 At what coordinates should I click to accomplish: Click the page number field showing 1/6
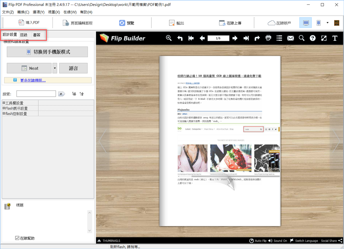pyautogui.click(x=218, y=38)
